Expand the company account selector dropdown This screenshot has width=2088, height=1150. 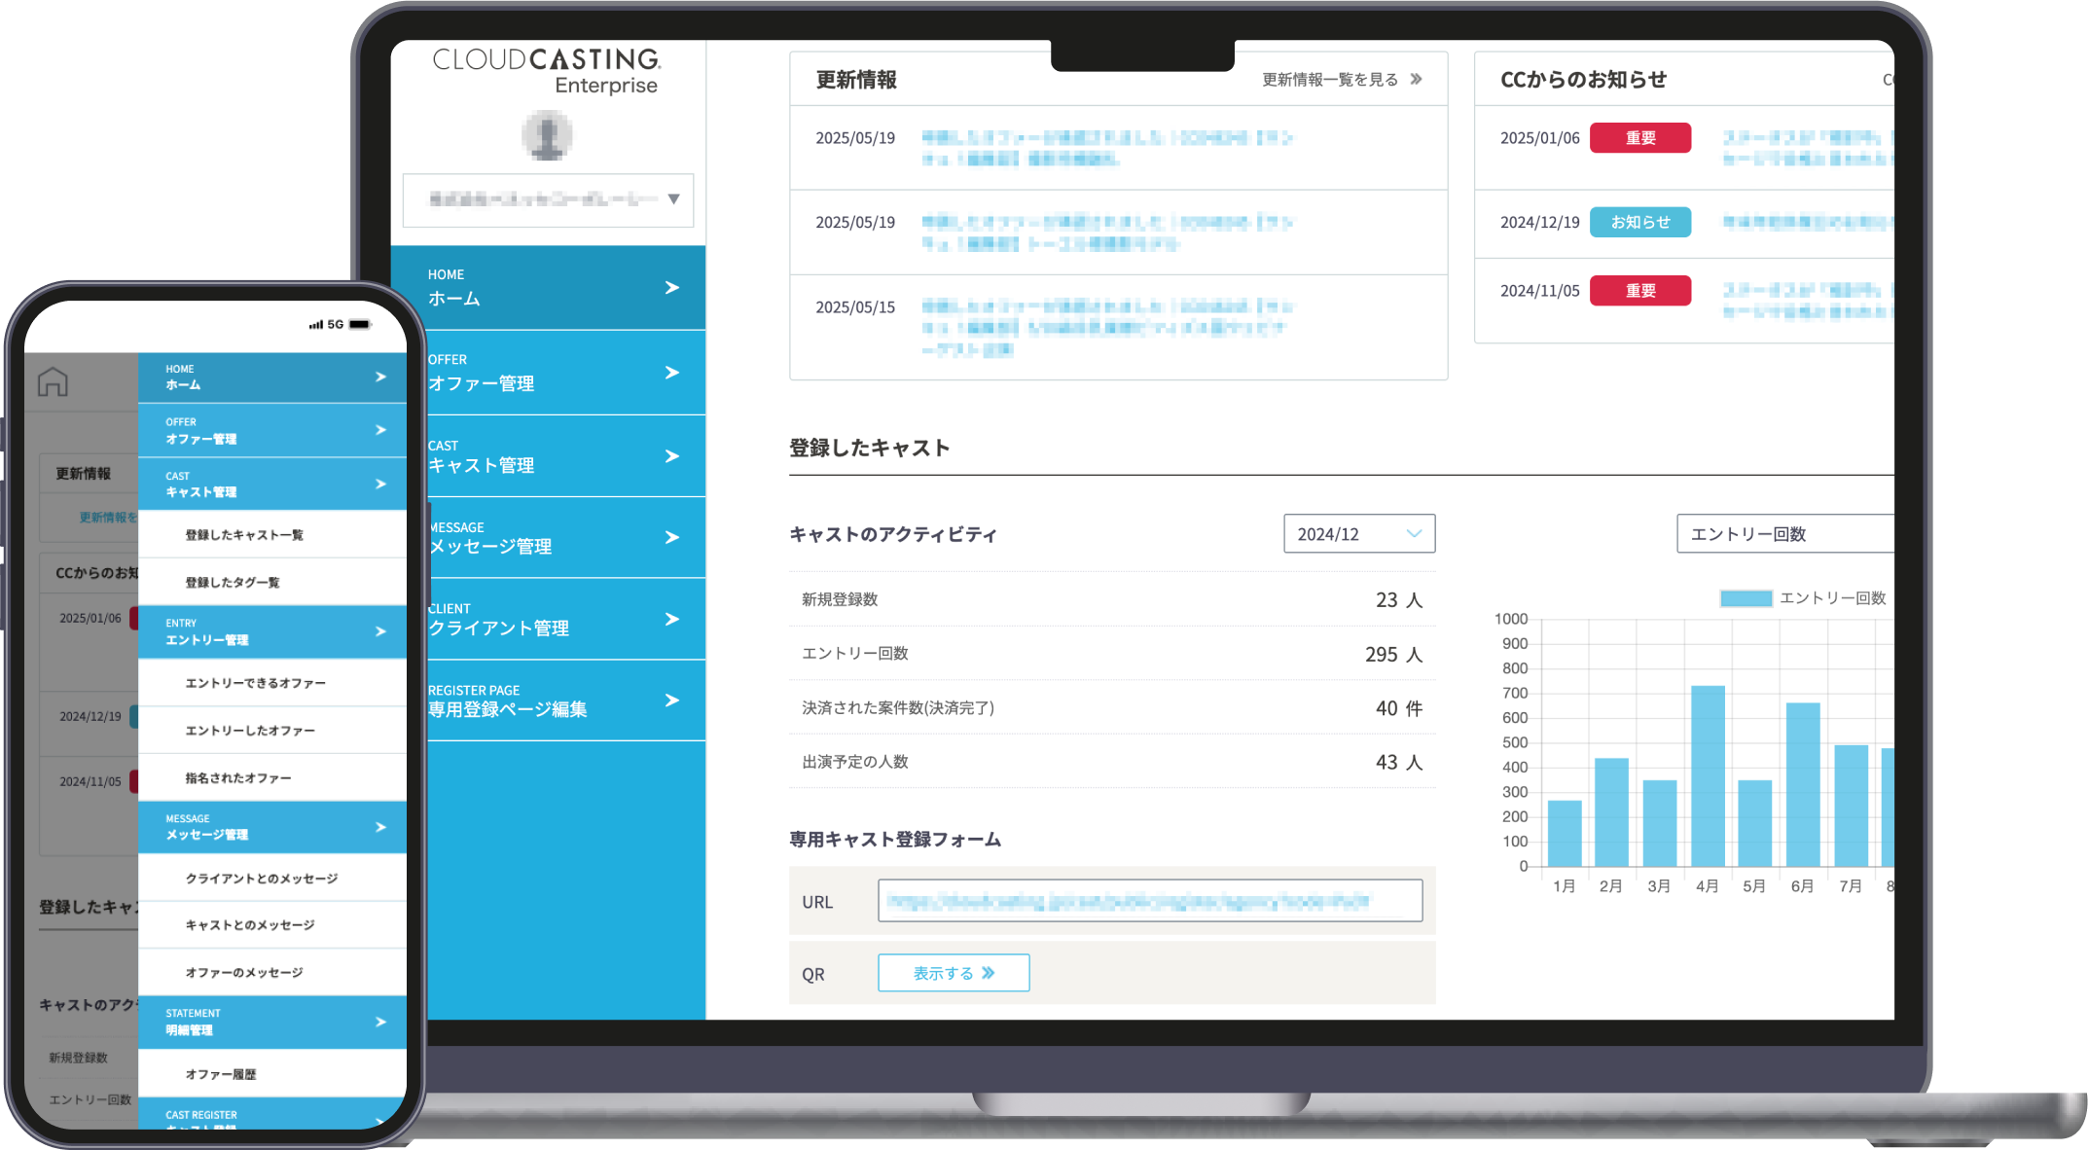click(x=549, y=199)
